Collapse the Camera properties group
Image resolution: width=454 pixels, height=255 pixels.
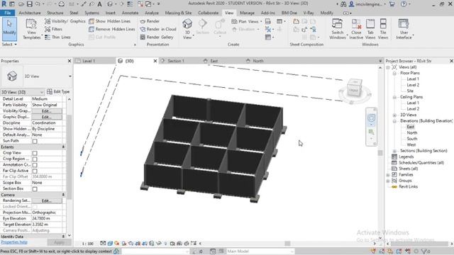[x=63, y=195]
